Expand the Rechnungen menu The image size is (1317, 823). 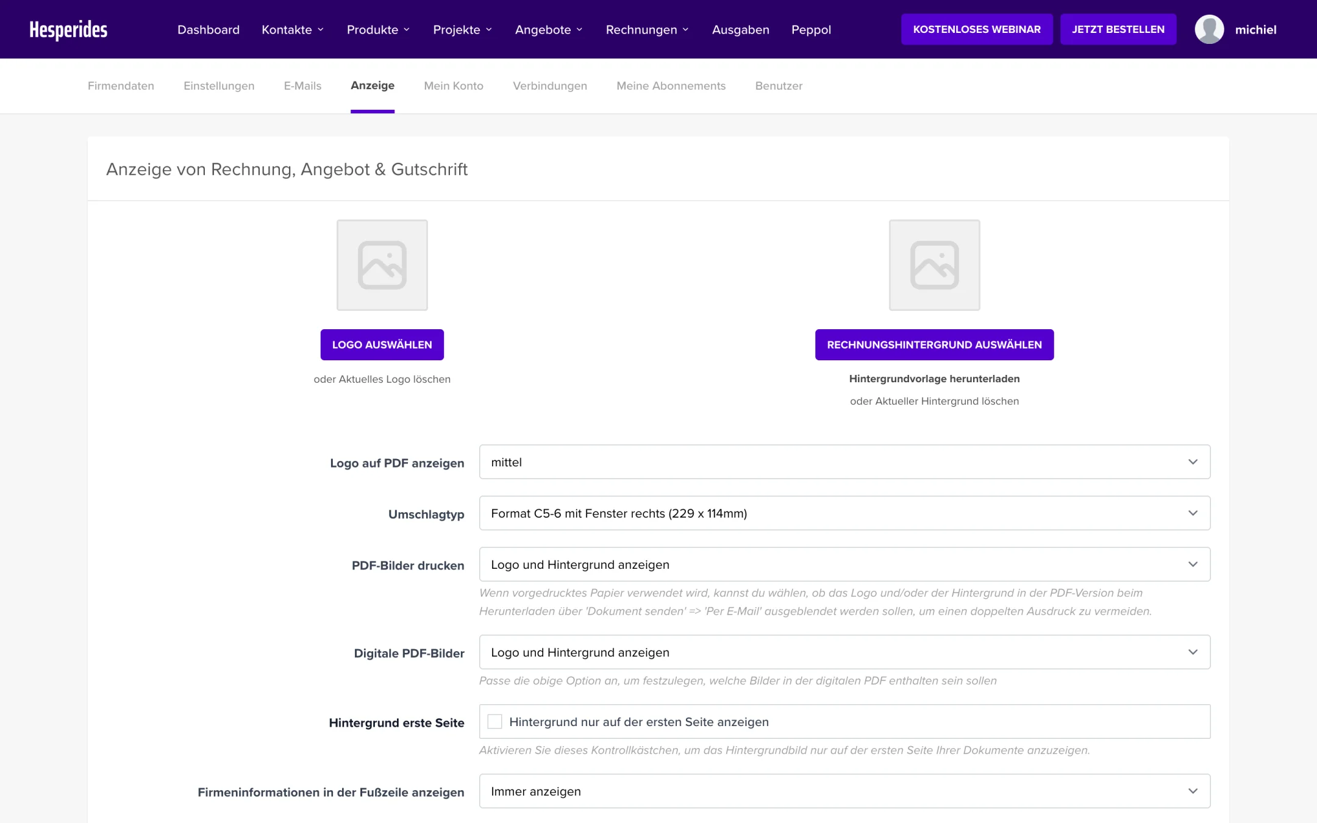tap(647, 29)
